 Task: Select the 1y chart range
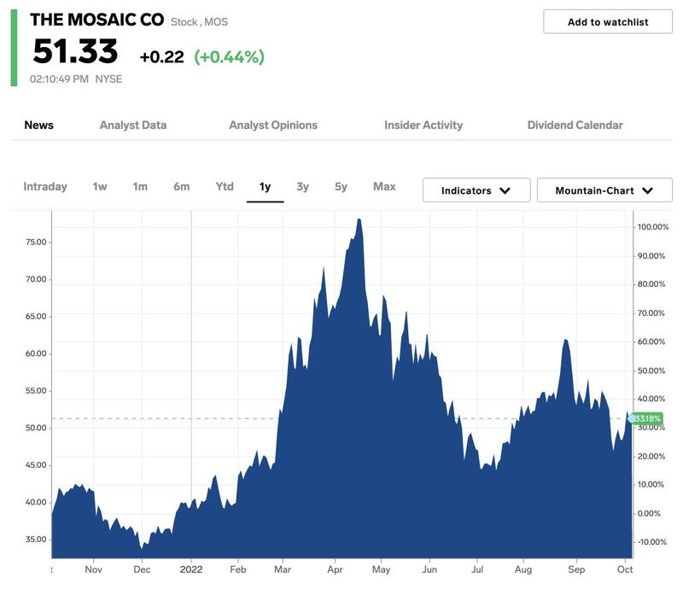coord(265,187)
